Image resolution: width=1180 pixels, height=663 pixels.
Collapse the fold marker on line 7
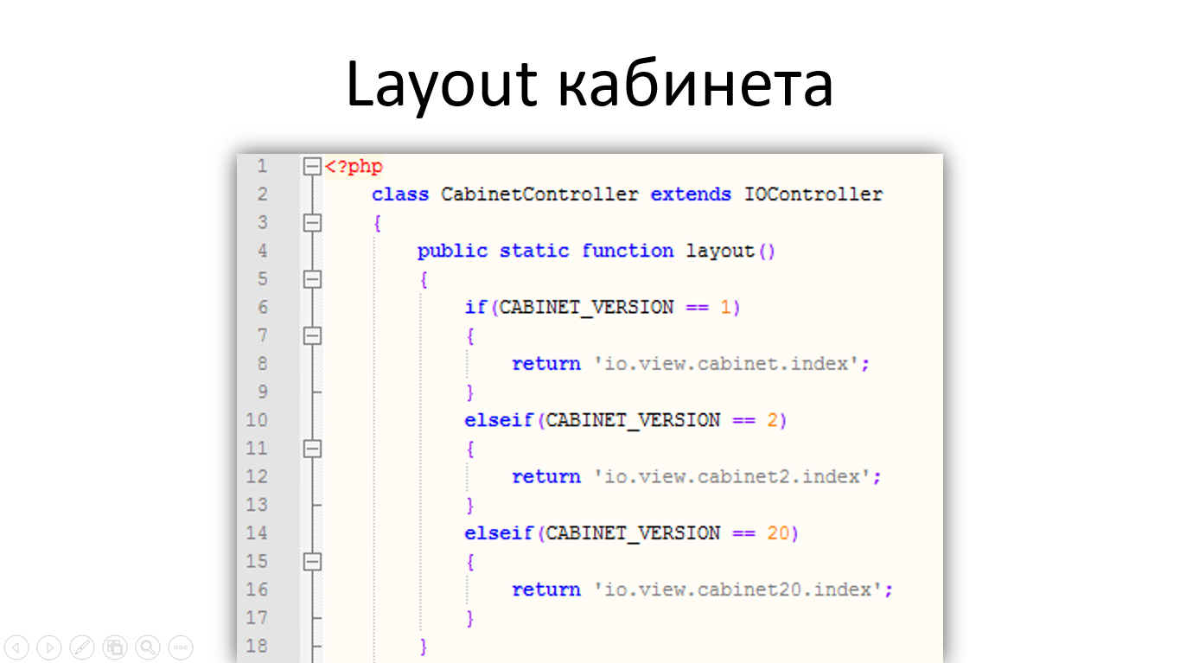312,335
